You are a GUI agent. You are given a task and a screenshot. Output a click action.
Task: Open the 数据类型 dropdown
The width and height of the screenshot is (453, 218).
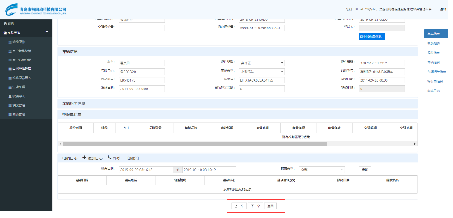322,170
